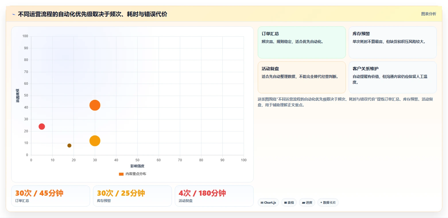The height and width of the screenshot is (218, 448).
Task: Click the 影响强度 x-axis title
Action: [137, 166]
